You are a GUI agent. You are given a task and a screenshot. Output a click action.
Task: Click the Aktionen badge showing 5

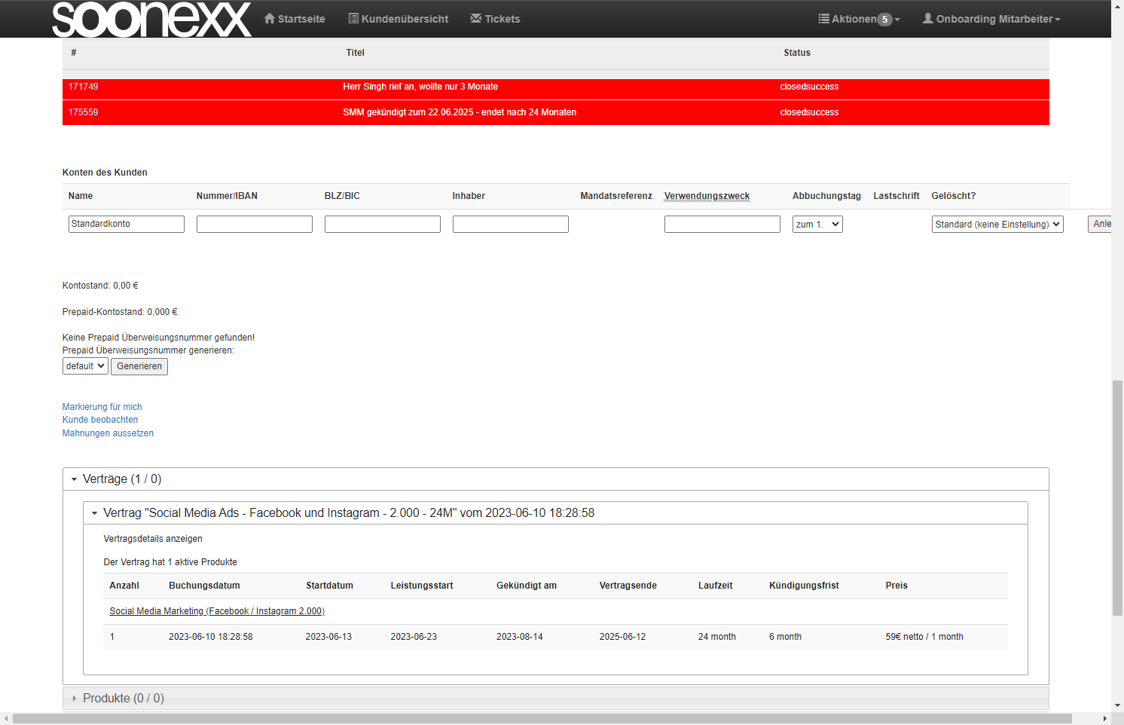coord(884,20)
